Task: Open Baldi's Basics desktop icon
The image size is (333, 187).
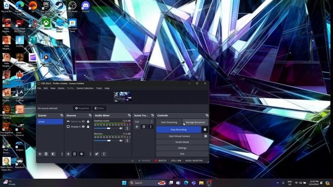Action: [7, 164]
